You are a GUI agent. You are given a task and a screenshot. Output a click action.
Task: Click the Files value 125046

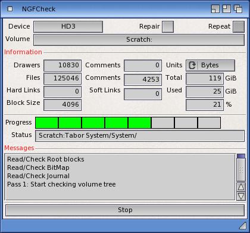tap(62, 79)
